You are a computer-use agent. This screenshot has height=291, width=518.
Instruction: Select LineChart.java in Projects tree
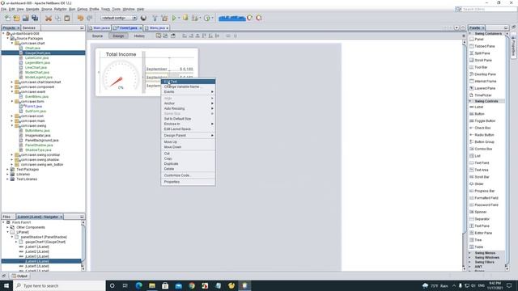[36, 67]
